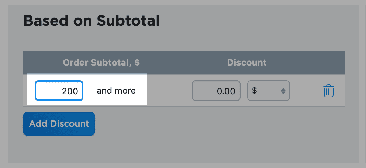Open the $ discount type dropdown
The image size is (366, 168).
tap(268, 91)
